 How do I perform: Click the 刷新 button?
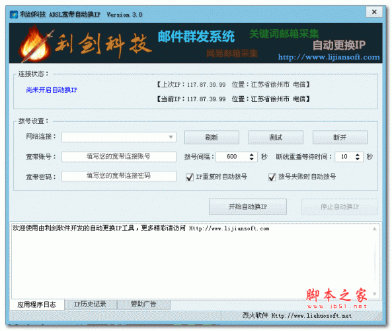(212, 137)
